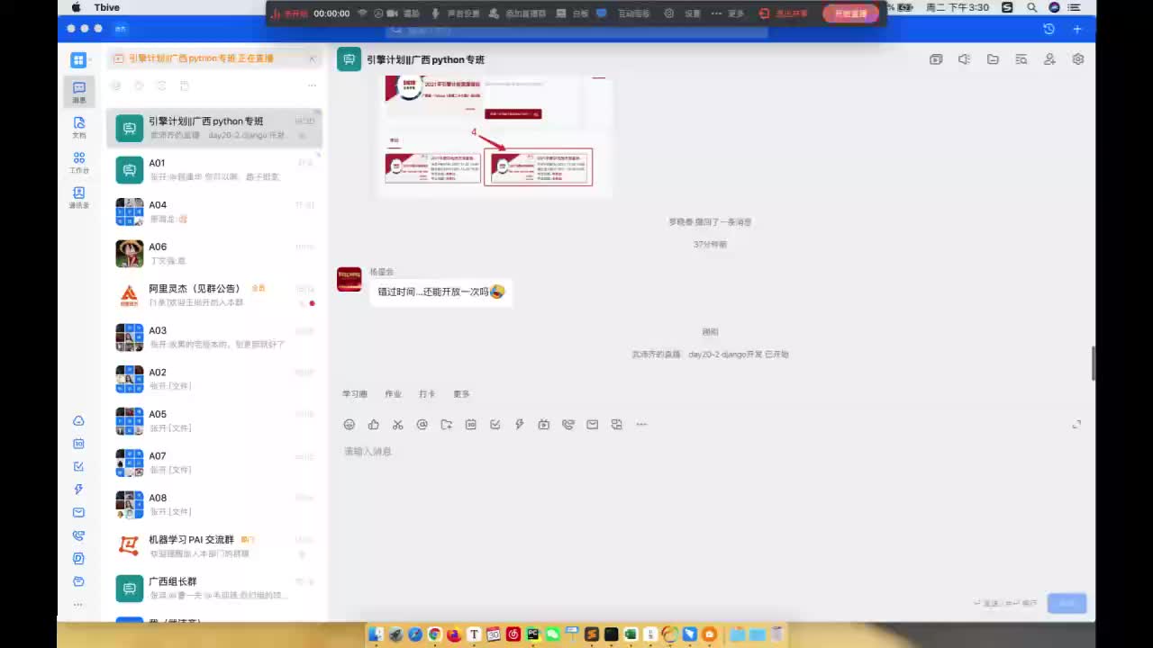Insert an emoji in the message toolbar
This screenshot has width=1153, height=648.
coord(350,425)
